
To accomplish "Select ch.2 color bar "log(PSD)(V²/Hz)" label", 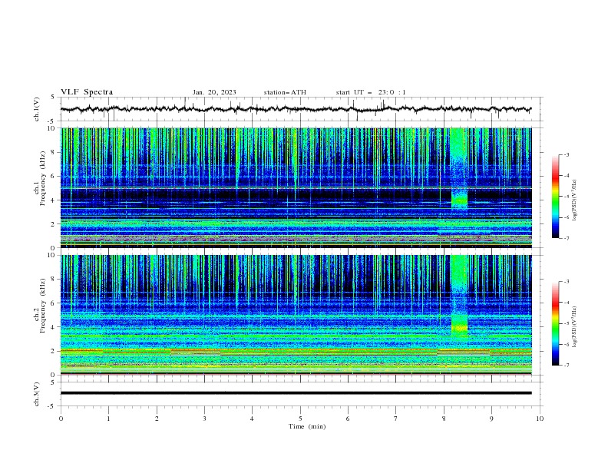I will pos(574,327).
